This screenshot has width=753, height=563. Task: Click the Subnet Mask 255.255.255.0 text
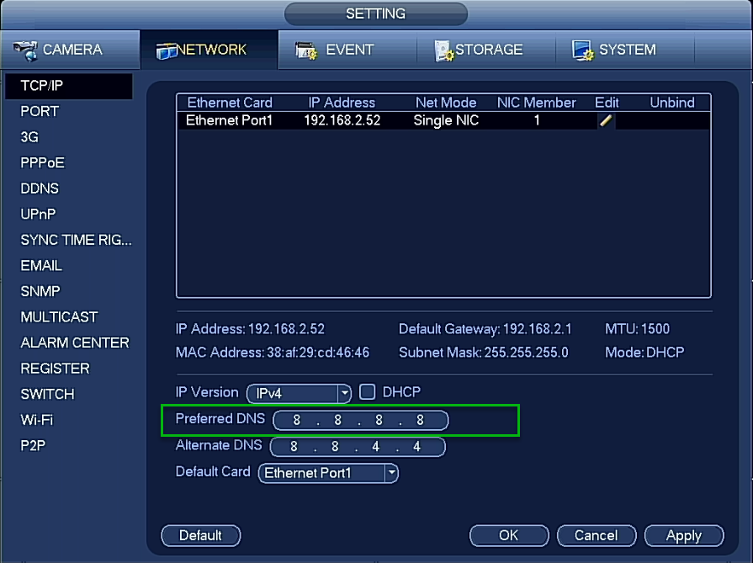pos(484,353)
